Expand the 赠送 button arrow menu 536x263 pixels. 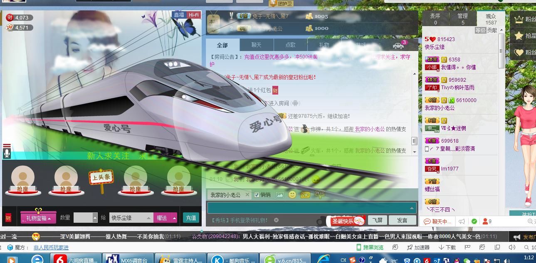coord(174,218)
